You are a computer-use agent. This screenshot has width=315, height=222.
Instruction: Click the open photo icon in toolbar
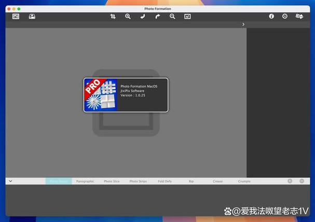click(16, 17)
